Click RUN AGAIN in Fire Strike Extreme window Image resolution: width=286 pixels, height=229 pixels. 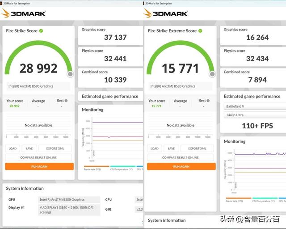tap(181, 166)
